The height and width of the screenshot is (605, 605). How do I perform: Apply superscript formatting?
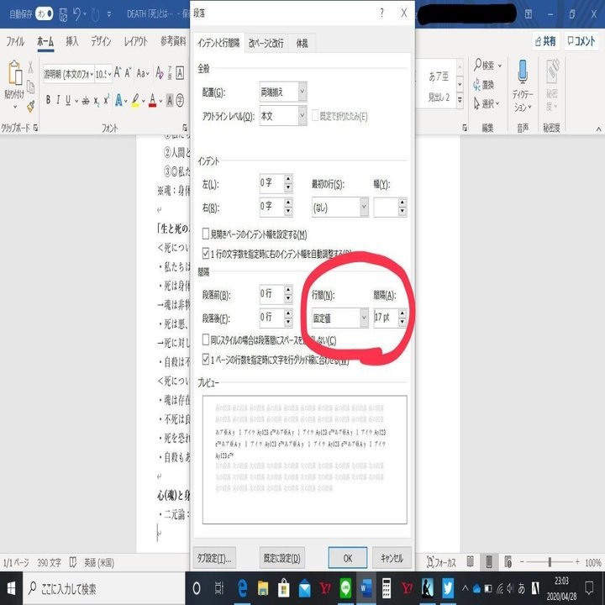pyautogui.click(x=106, y=99)
